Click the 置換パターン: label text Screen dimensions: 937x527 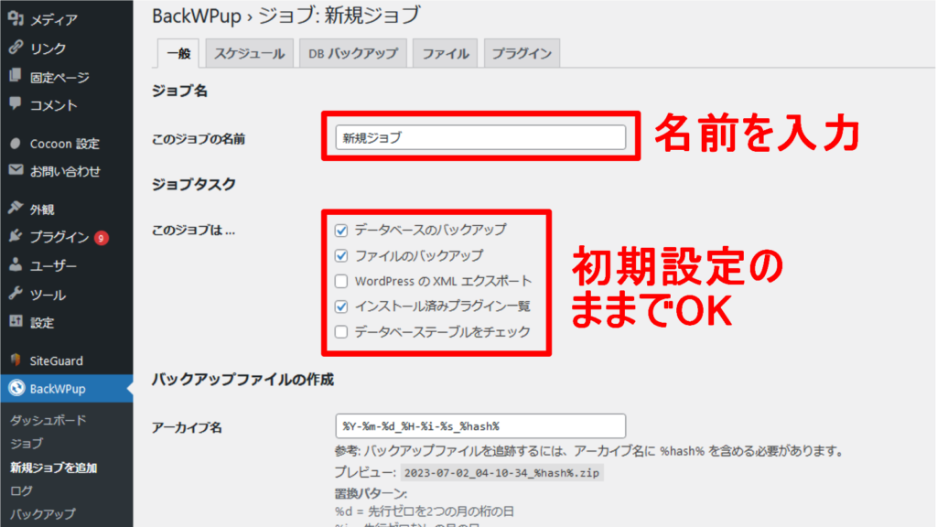pyautogui.click(x=371, y=493)
